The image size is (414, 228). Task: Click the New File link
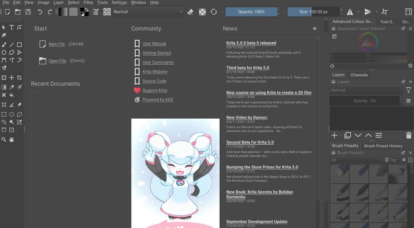tap(57, 44)
